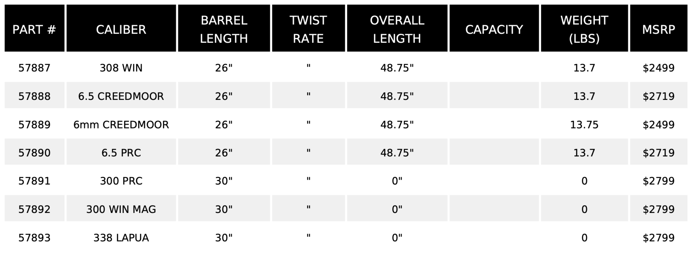Click the TWIST RATE header
689x259 pixels.
tap(309, 28)
